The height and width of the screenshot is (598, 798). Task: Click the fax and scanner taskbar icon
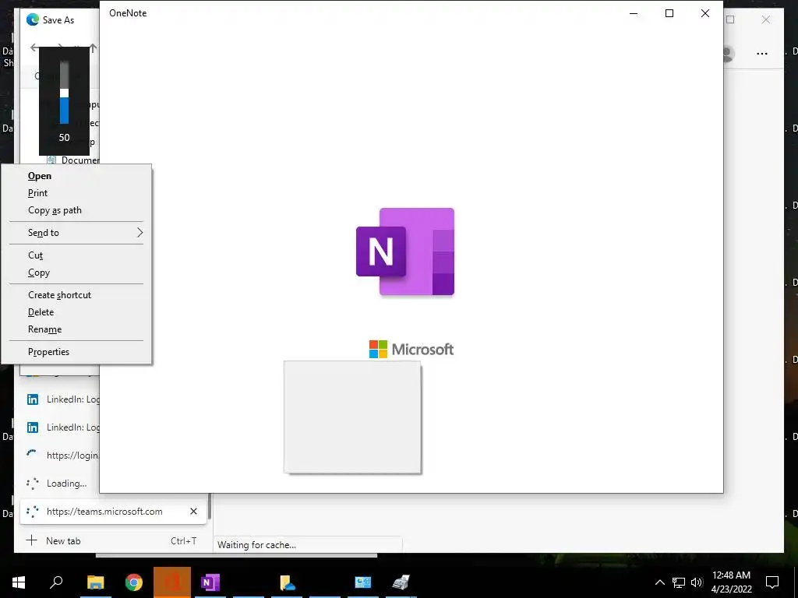click(401, 582)
